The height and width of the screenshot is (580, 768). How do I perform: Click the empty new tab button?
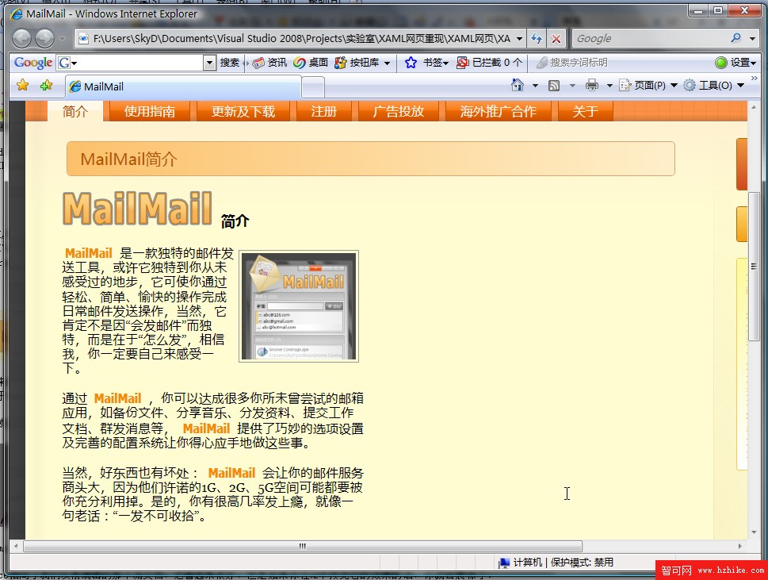pos(313,88)
